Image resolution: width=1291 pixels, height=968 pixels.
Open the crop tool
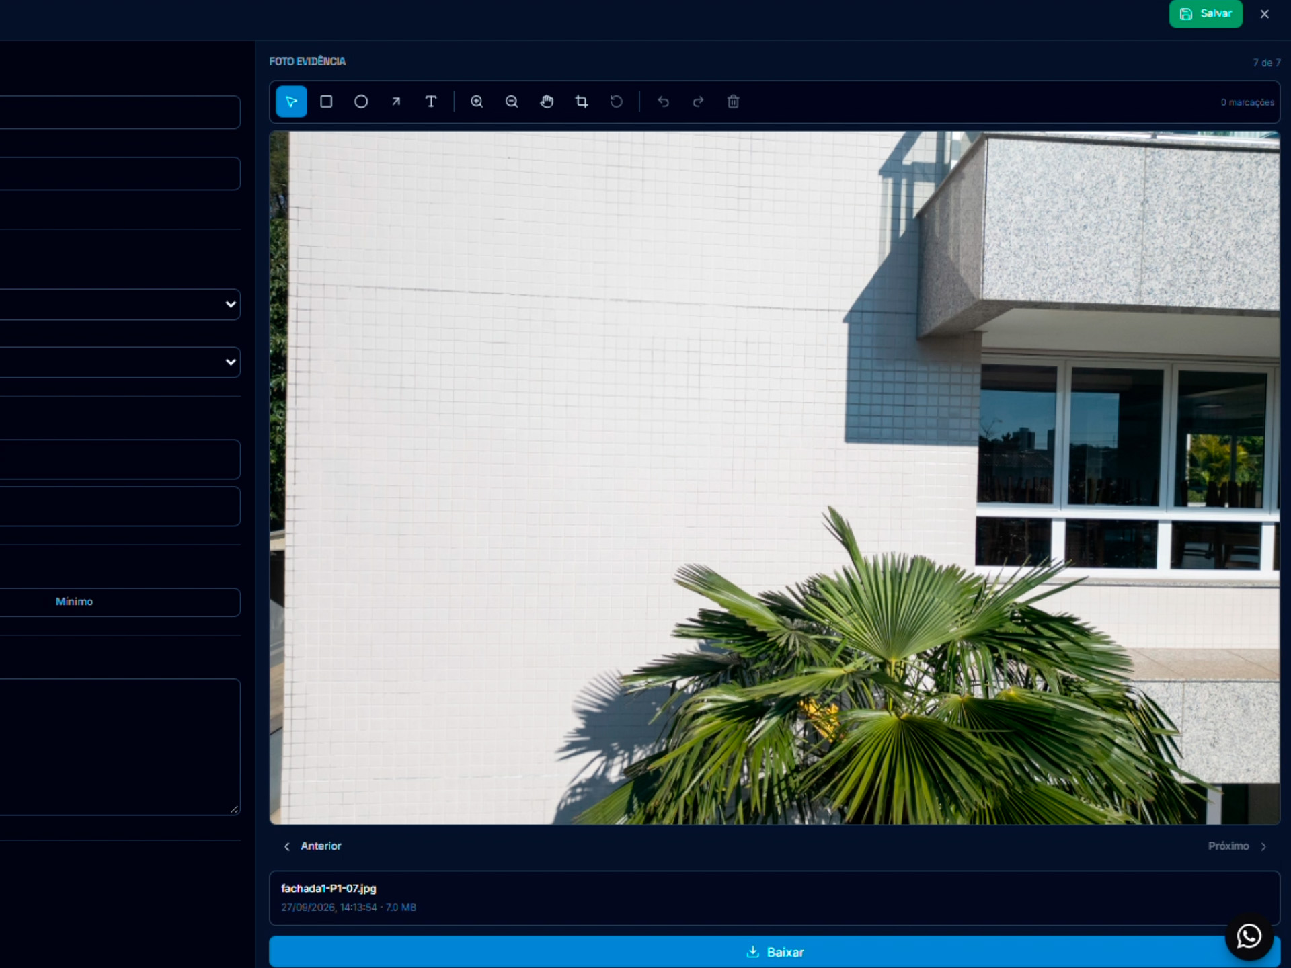tap(582, 102)
